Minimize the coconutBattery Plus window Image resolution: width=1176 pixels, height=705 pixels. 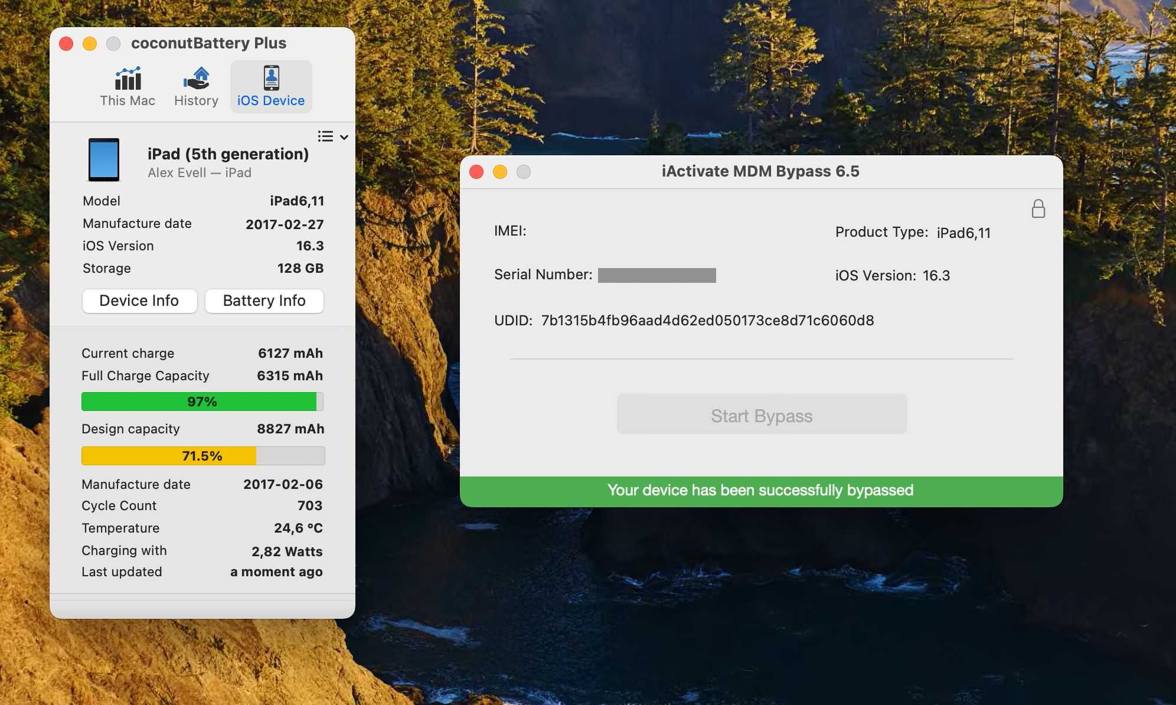90,44
